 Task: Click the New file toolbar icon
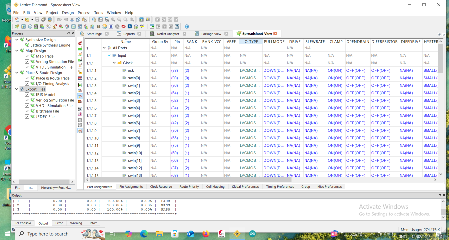point(17,19)
